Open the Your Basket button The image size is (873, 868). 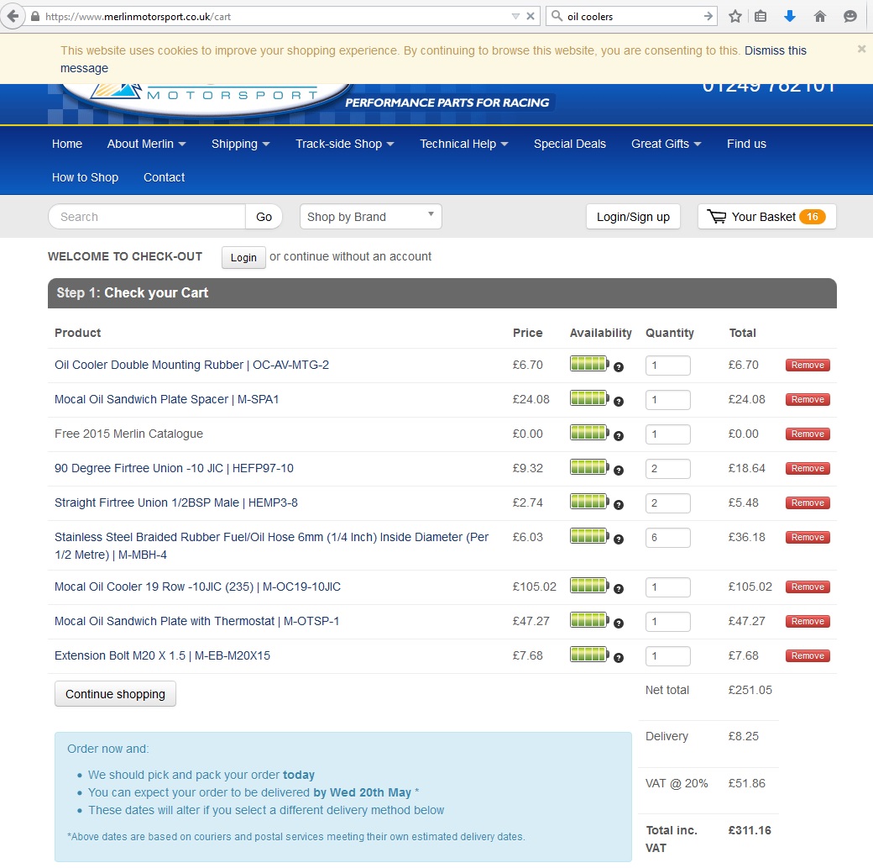tap(766, 217)
